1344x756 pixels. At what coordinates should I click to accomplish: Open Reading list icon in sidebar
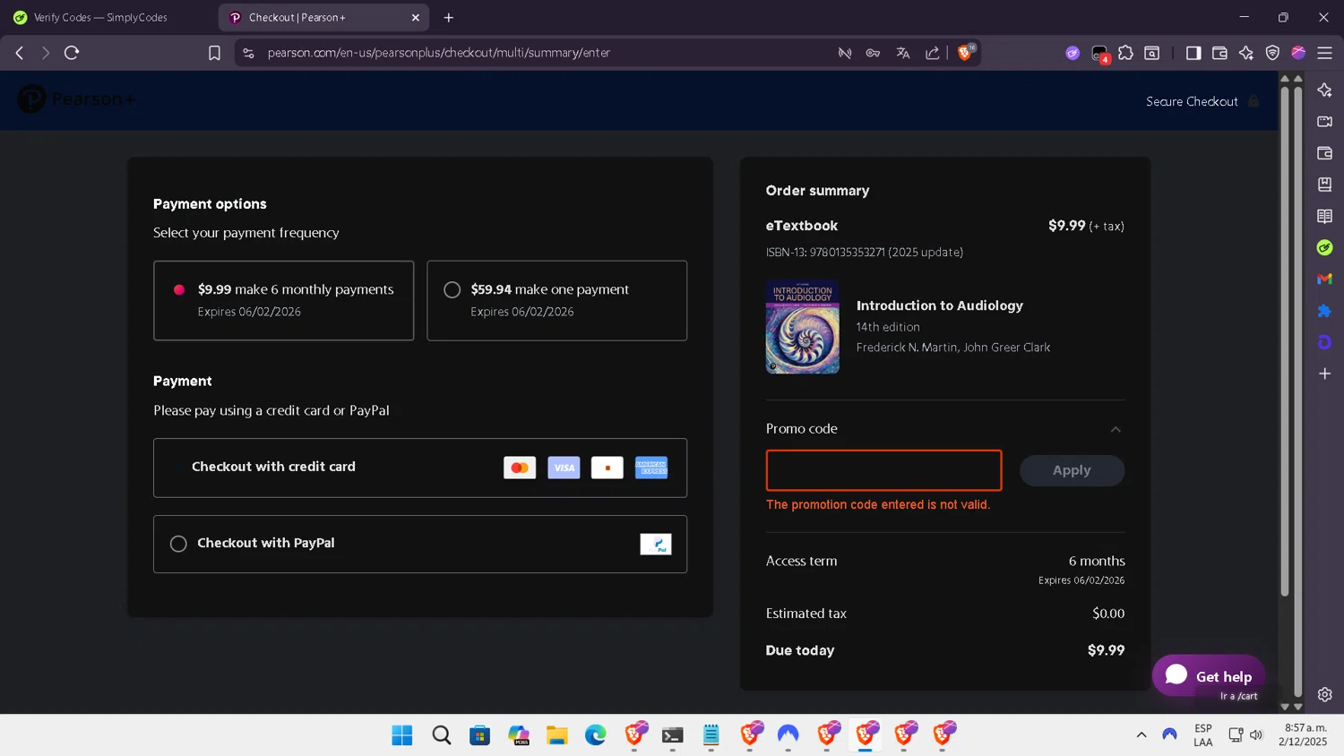tap(1324, 216)
